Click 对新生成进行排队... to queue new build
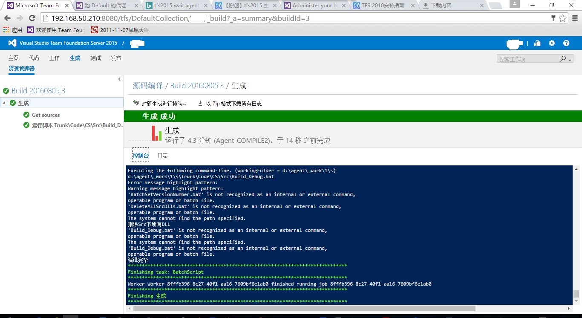 [159, 104]
